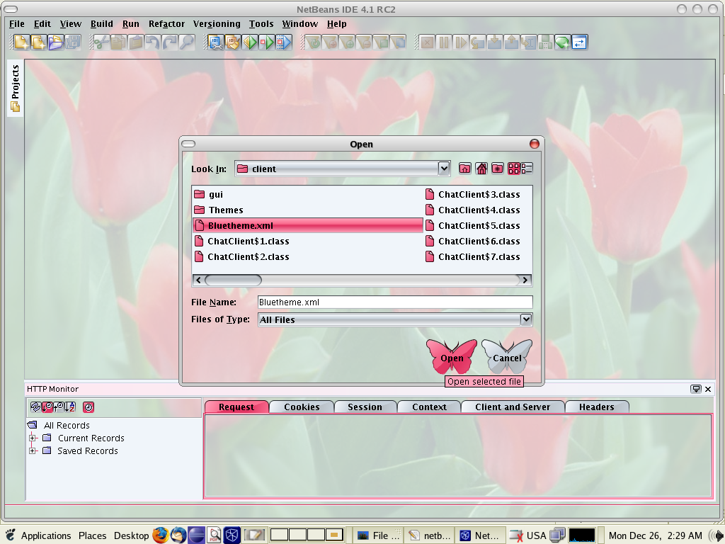Click the Home folder icon in Open dialog
The height and width of the screenshot is (544, 725).
click(481, 169)
